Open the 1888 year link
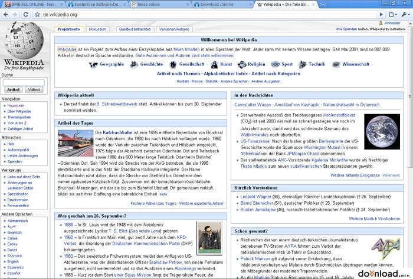 coord(68,225)
